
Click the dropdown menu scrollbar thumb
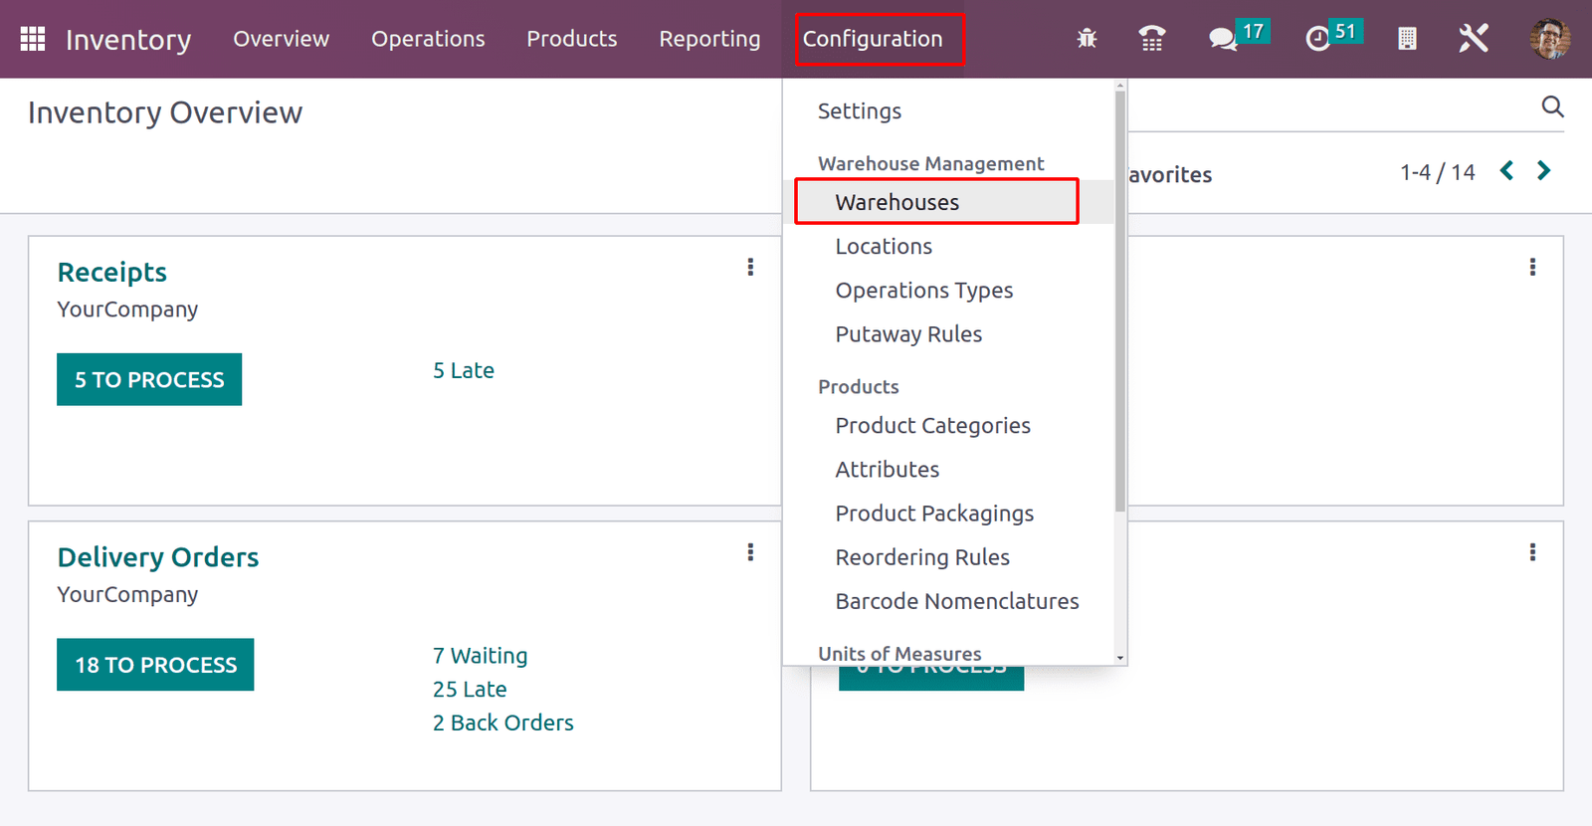[x=1120, y=302]
